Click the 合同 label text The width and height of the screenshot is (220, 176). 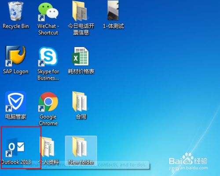(81, 117)
